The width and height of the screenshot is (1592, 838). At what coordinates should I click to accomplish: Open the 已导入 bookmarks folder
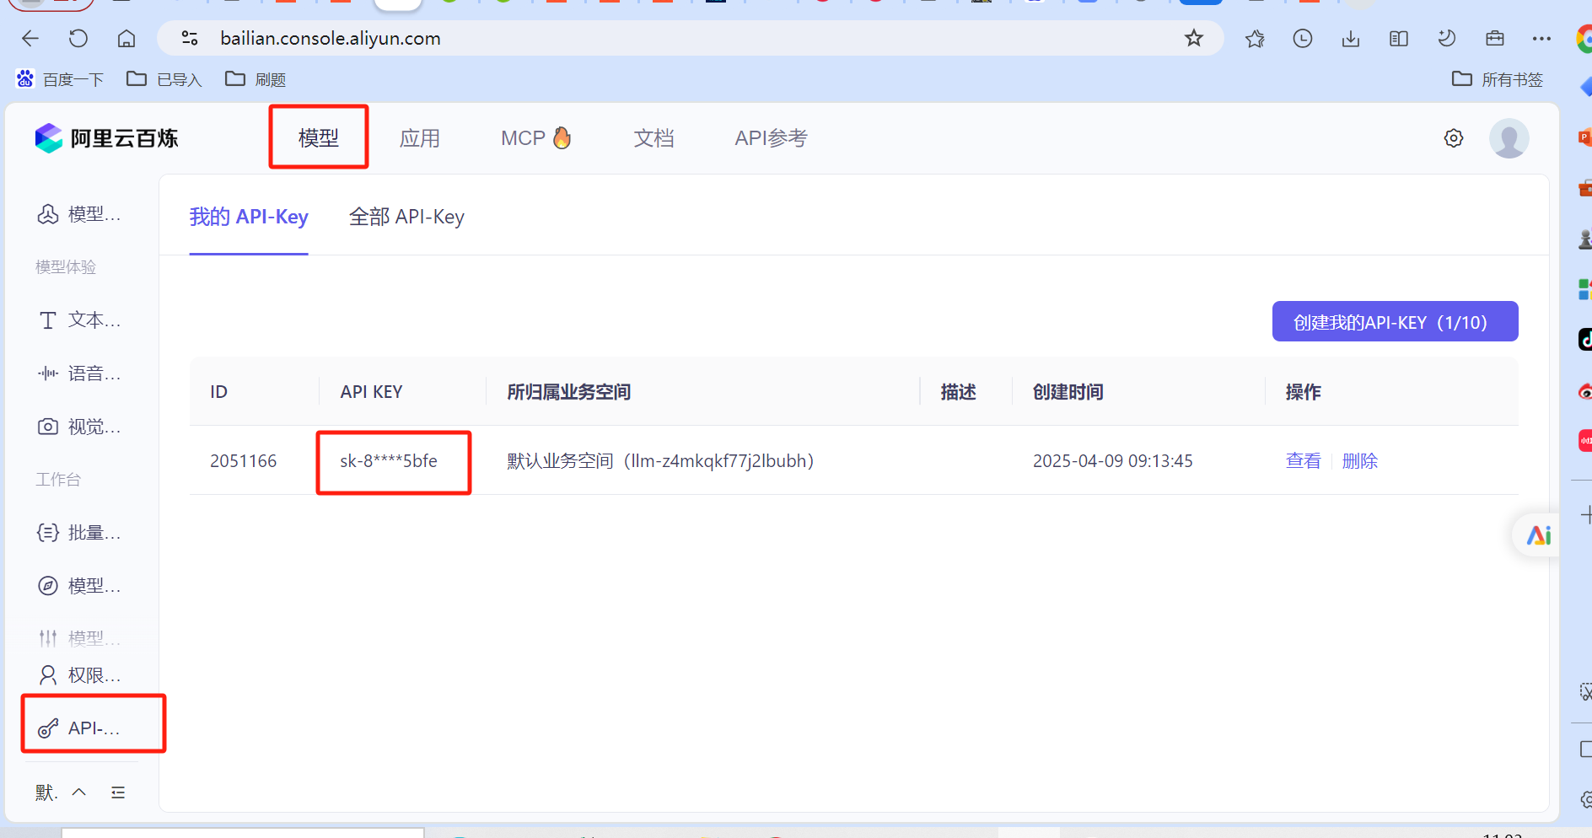tap(164, 79)
